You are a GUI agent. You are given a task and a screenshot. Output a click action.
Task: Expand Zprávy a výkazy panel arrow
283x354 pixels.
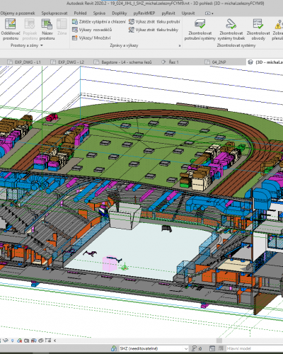[180, 45]
